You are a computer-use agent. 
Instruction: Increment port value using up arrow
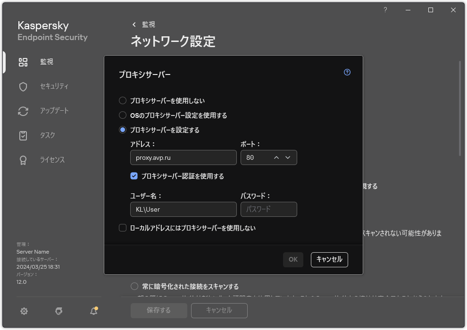tap(276, 157)
